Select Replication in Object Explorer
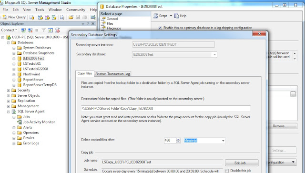The width and height of the screenshot is (305, 173). tap(26, 101)
